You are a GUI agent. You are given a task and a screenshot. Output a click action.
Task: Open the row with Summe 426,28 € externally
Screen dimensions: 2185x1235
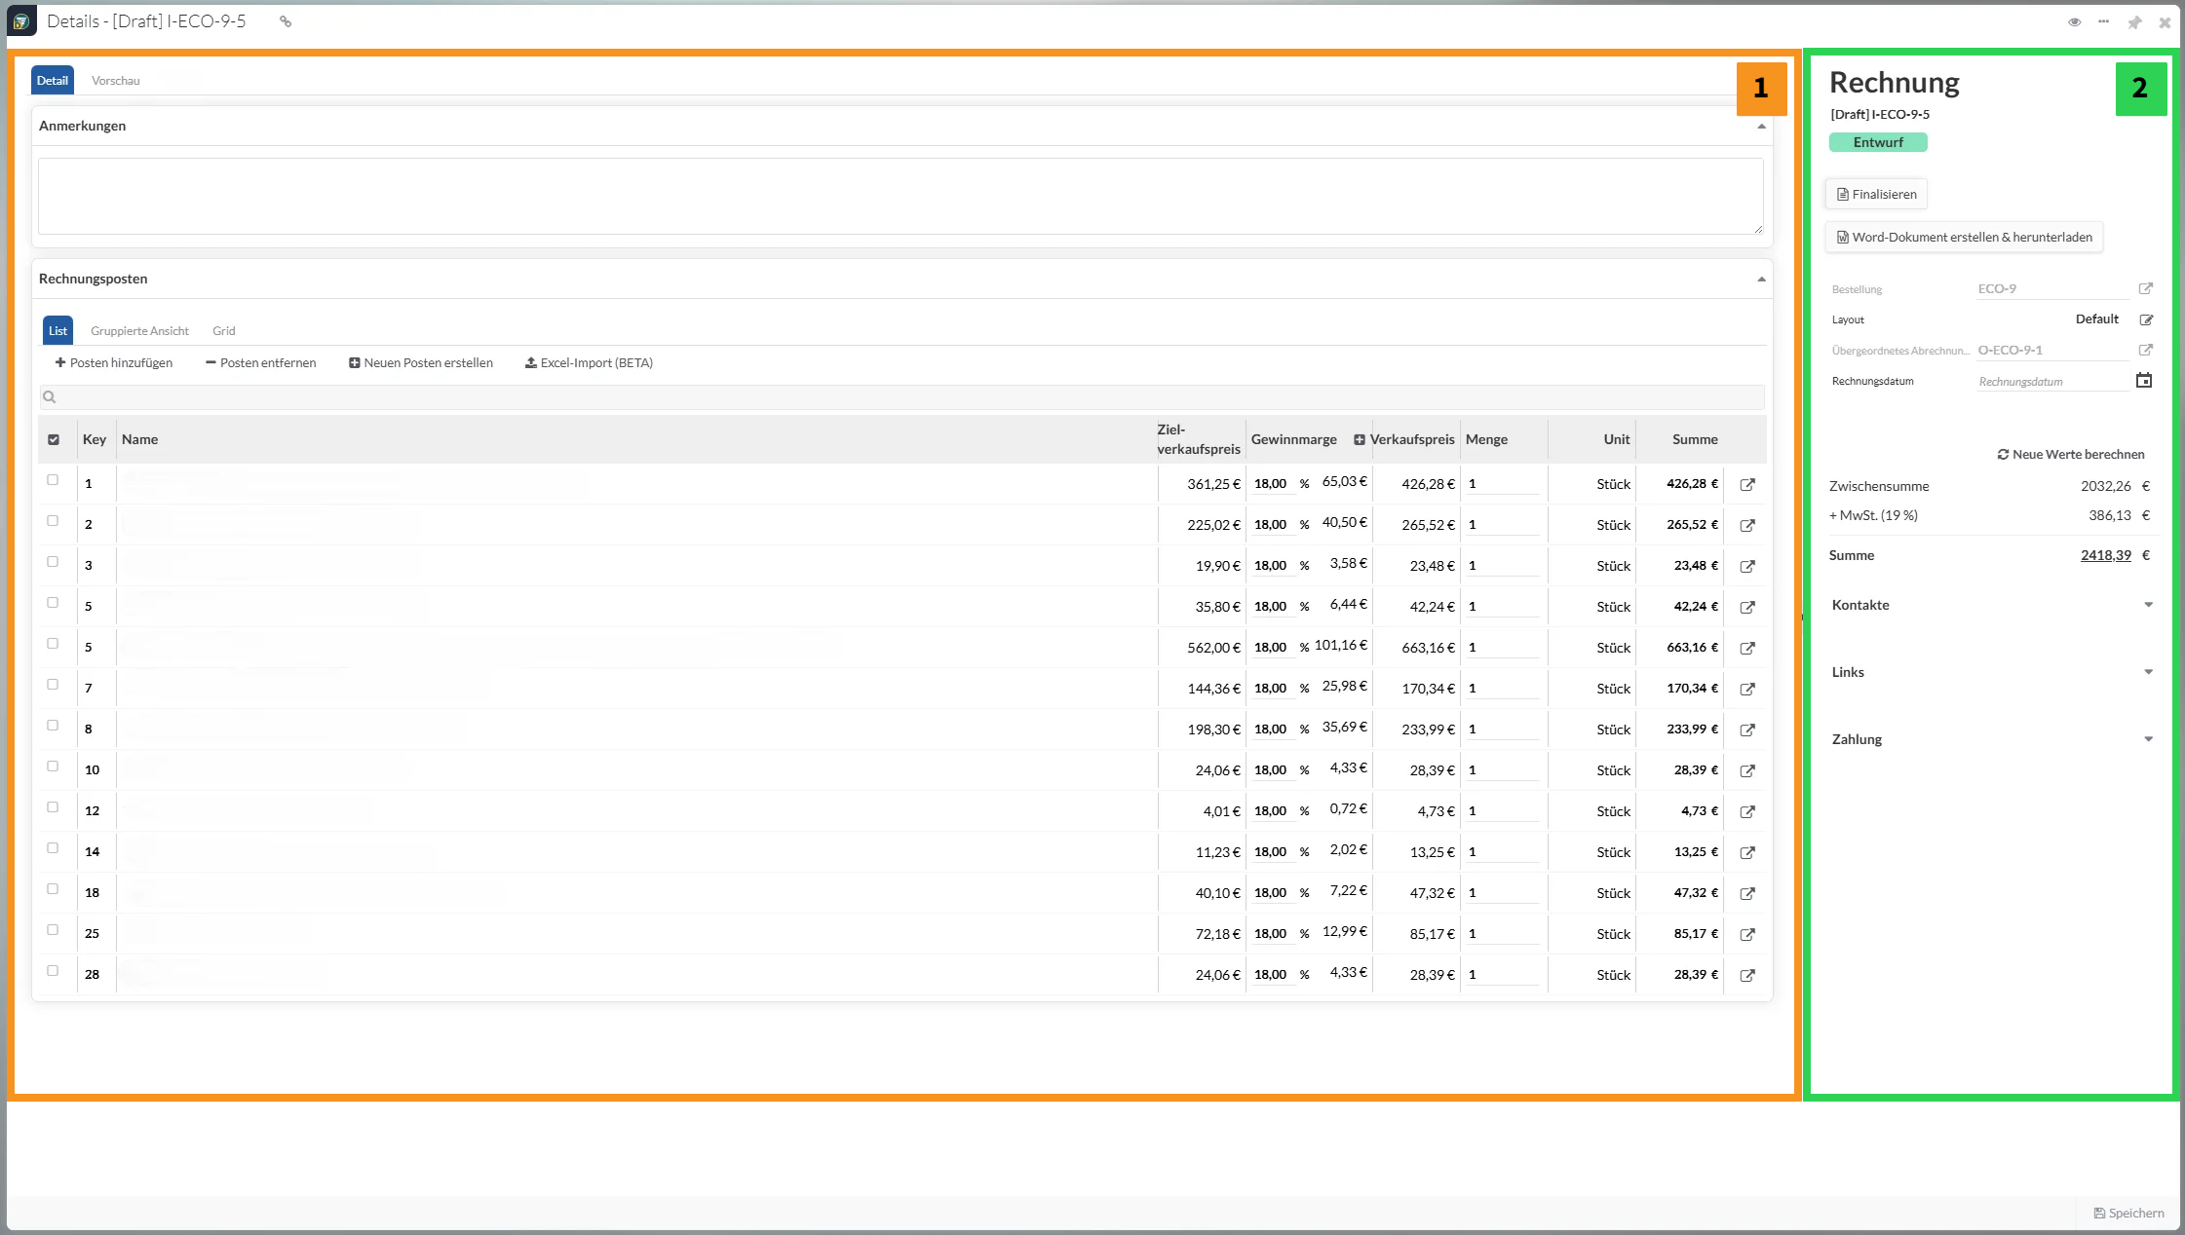coord(1747,484)
